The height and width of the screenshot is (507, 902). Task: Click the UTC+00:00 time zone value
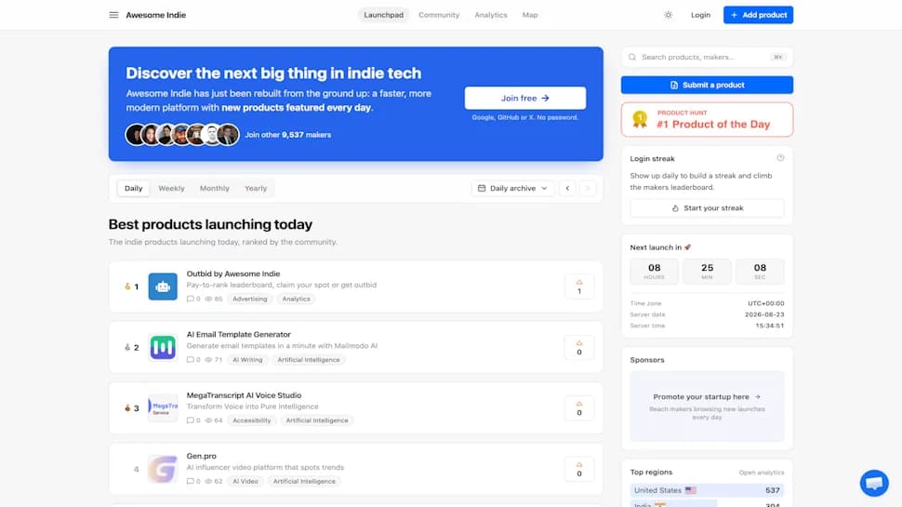pyautogui.click(x=765, y=303)
